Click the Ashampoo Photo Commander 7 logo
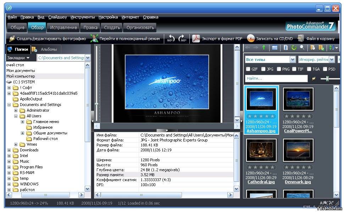Viewport: 344px width, 212px height. 310,26
